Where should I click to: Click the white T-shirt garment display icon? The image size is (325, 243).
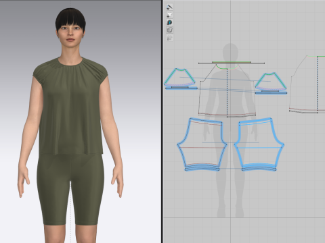click(x=169, y=15)
